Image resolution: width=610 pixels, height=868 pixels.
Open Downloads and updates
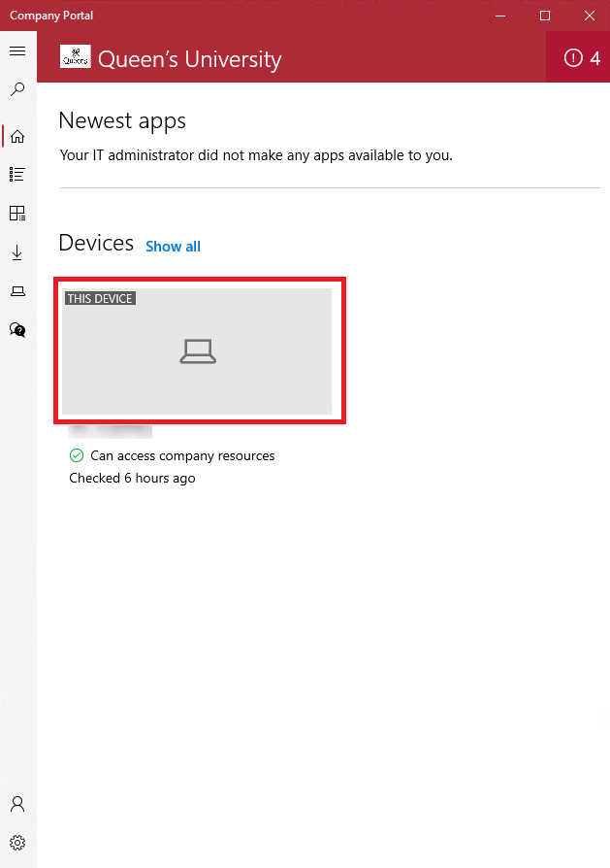click(17, 251)
